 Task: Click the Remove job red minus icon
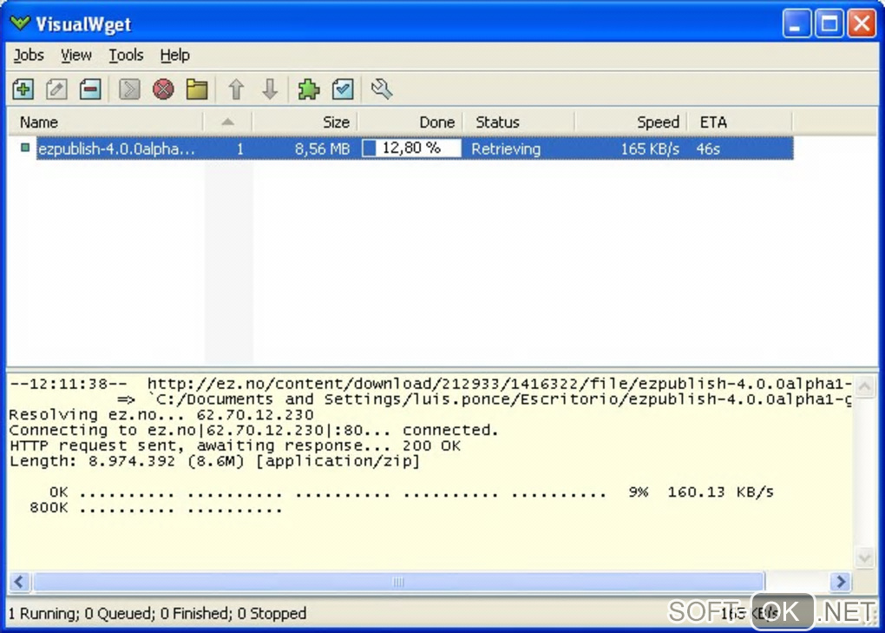coord(90,89)
